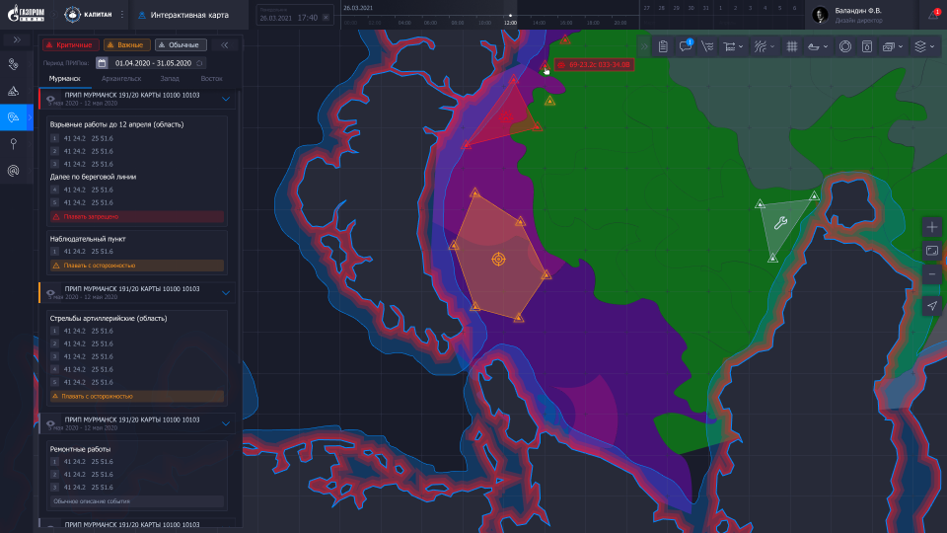Switch to the Запад tab
The width and height of the screenshot is (947, 533).
tap(172, 77)
